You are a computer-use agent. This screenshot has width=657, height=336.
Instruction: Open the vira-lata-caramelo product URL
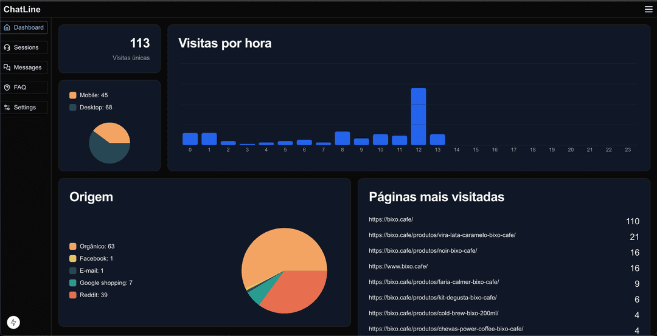click(442, 235)
